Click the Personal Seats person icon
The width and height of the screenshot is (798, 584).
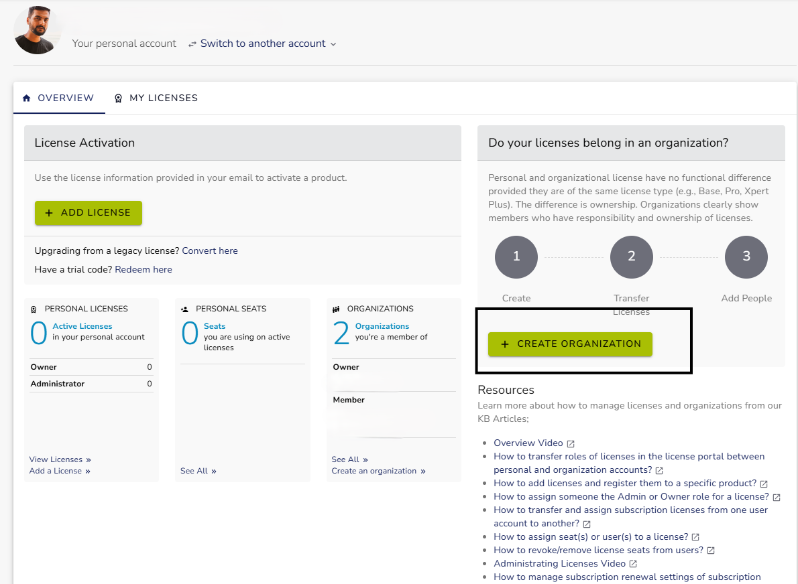tap(184, 309)
